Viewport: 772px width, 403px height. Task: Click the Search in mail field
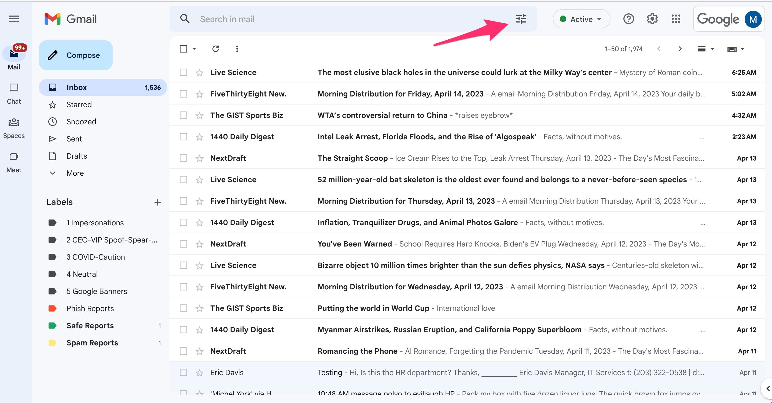click(x=354, y=19)
